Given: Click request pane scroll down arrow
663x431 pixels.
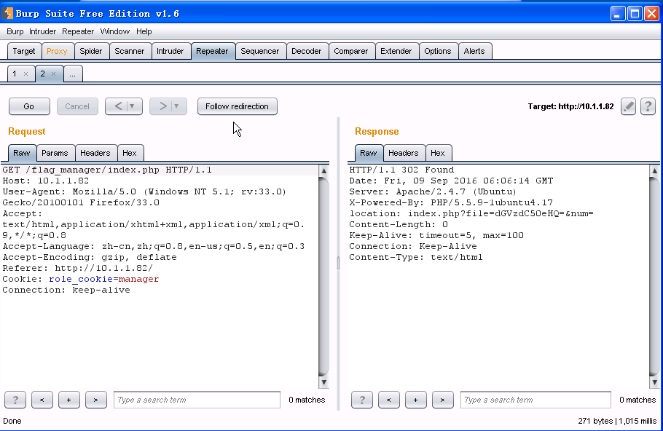Looking at the screenshot, I should pos(323,382).
